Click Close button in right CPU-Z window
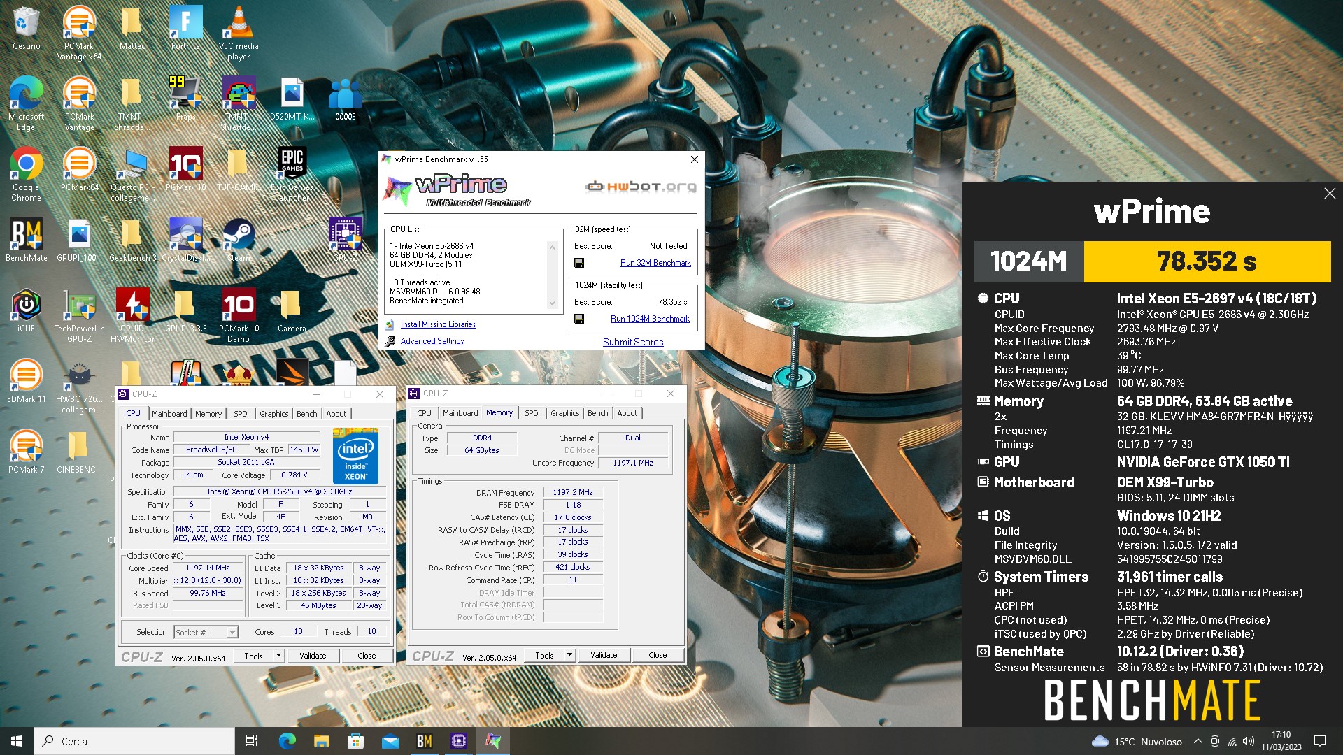This screenshot has height=755, width=1343. click(x=658, y=655)
